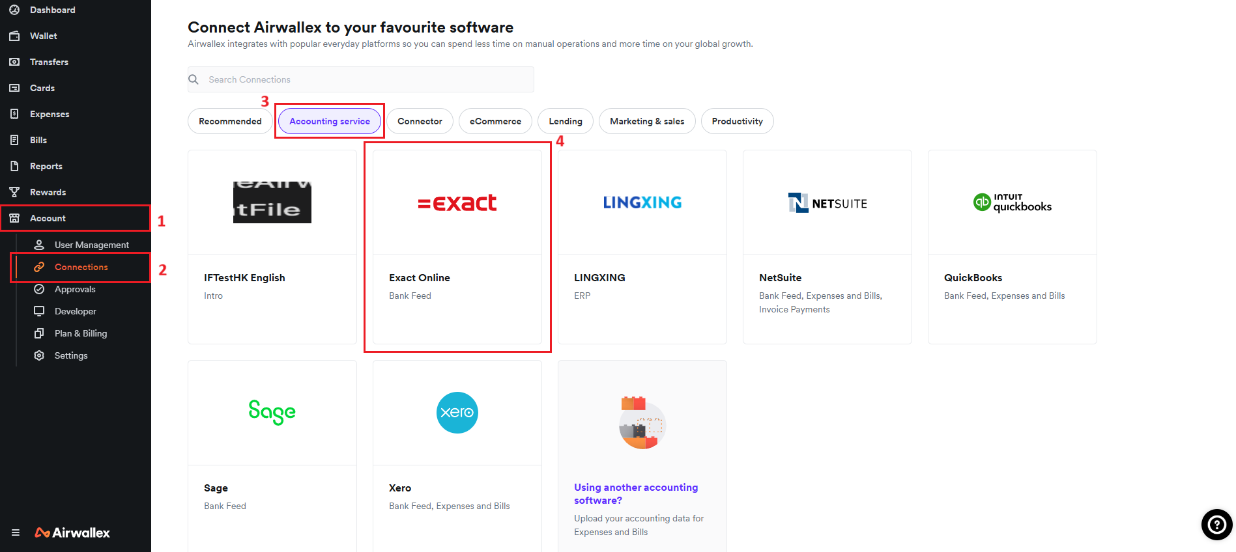This screenshot has height=552, width=1236.
Task: Click the Approvals checkmark icon
Action: (x=39, y=289)
